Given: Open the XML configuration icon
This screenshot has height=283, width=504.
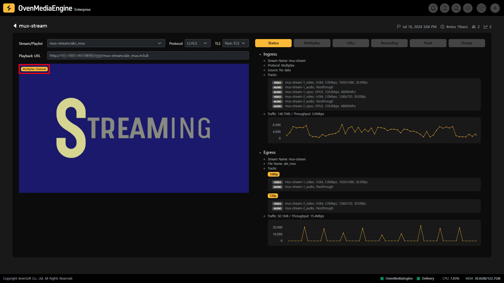Looking at the screenshot, I should (x=456, y=8).
